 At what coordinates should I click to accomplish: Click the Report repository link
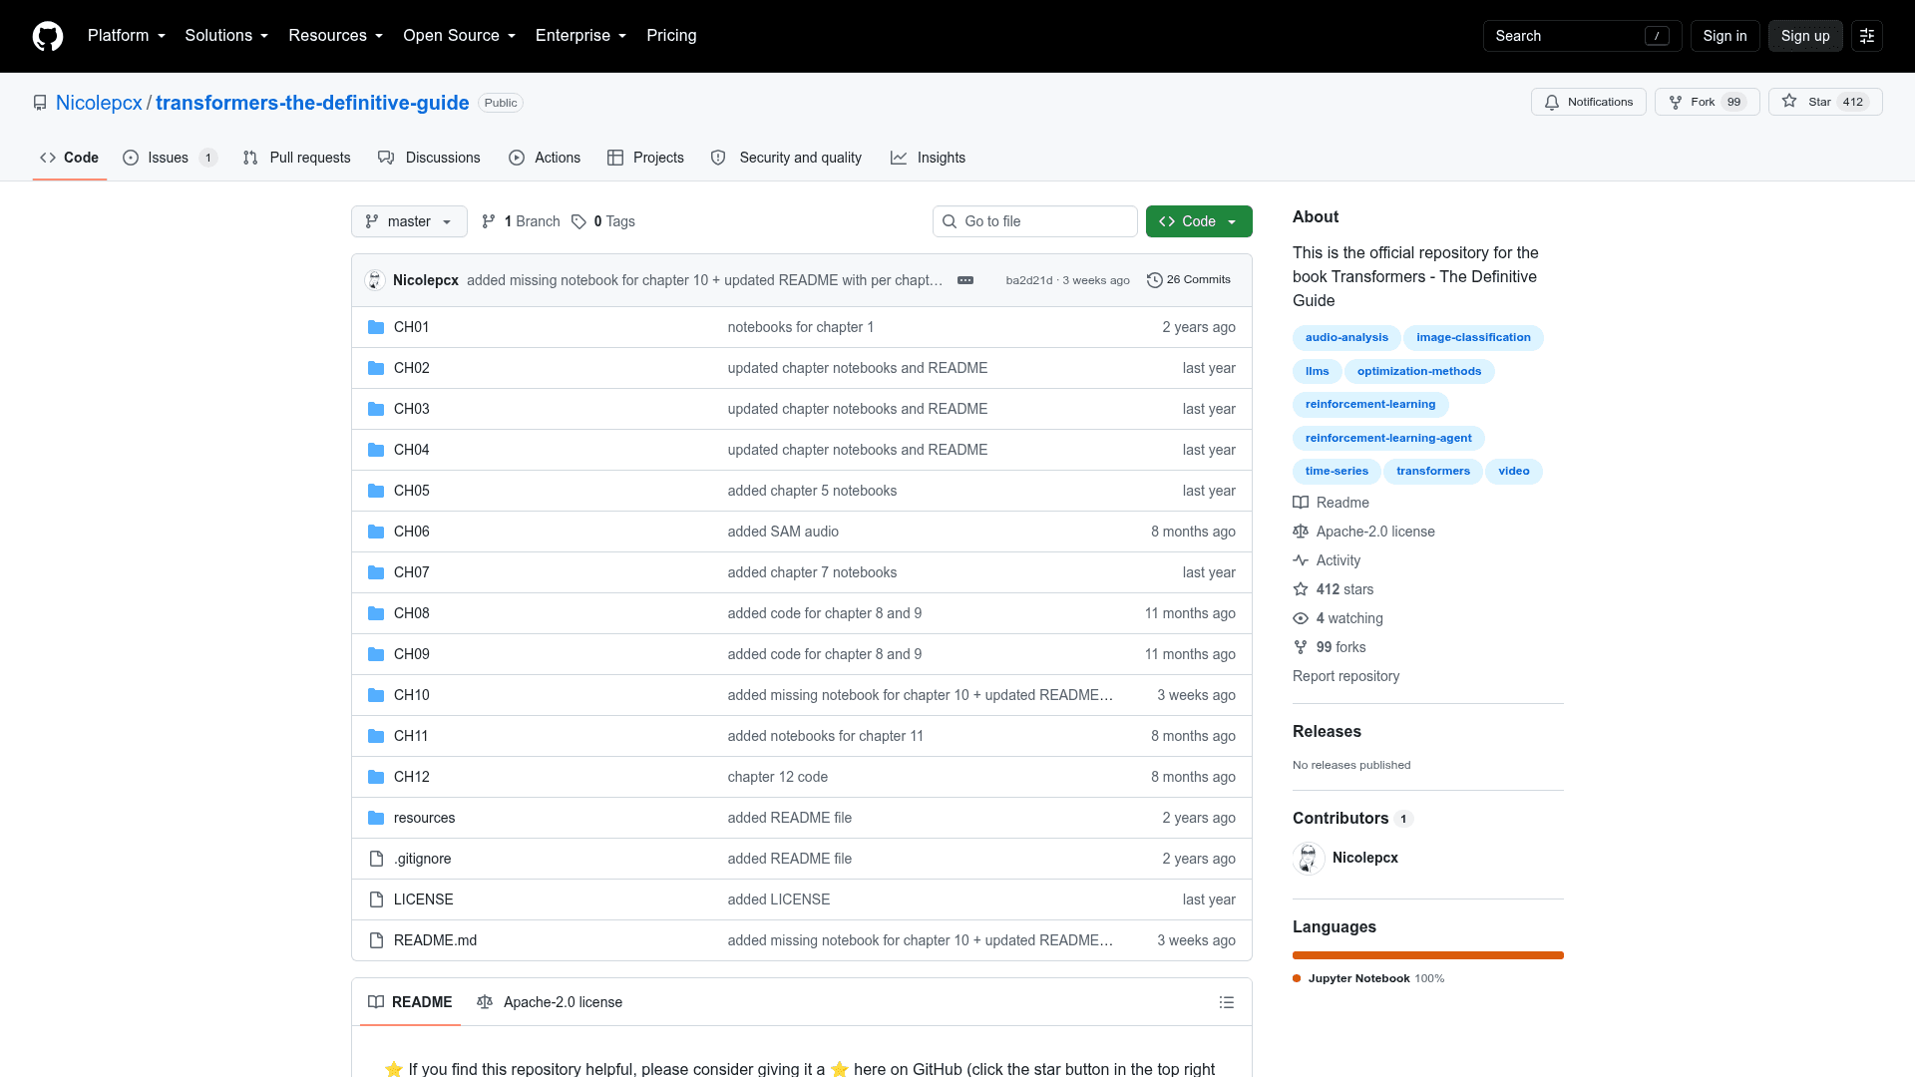pos(1345,676)
